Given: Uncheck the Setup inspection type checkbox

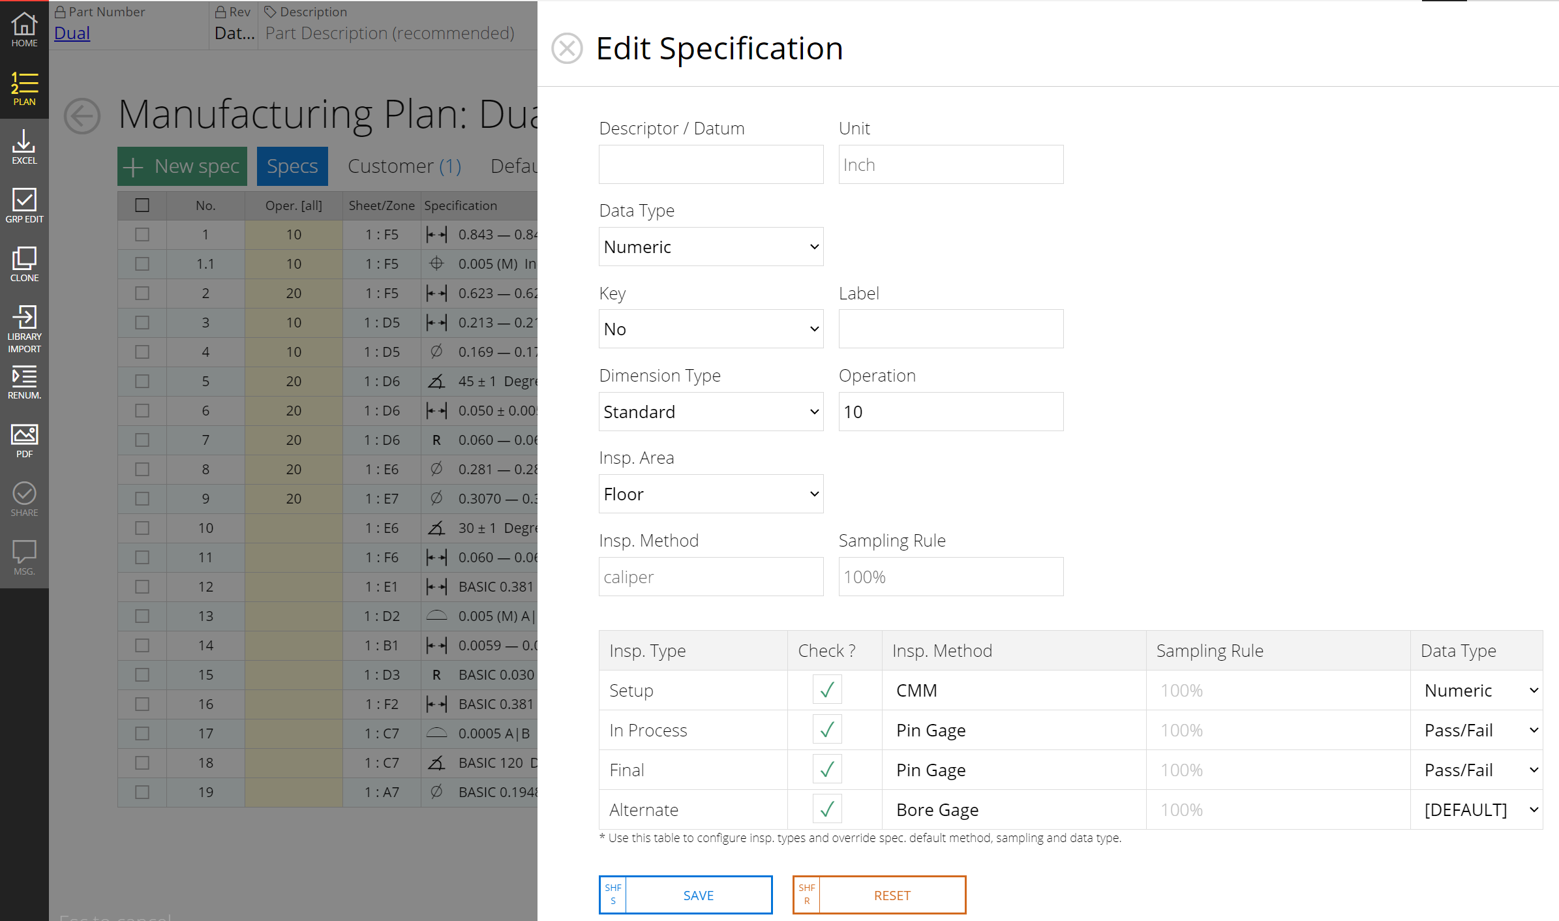Looking at the screenshot, I should click(x=826, y=690).
